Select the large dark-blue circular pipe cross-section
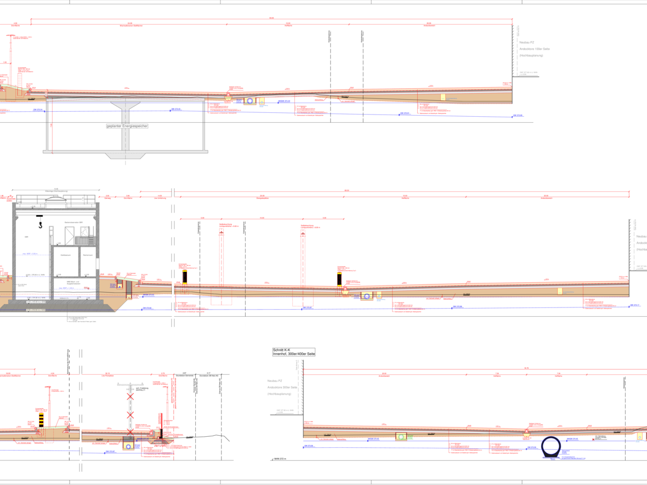647x485 pixels. [550, 447]
